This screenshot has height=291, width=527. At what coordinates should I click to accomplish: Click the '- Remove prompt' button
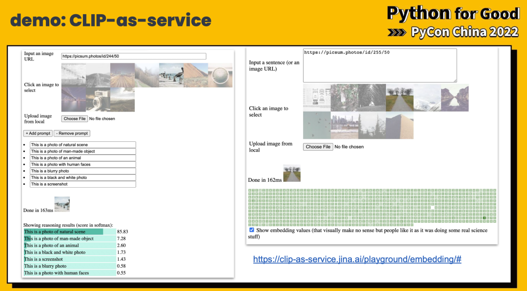pyautogui.click(x=72, y=133)
